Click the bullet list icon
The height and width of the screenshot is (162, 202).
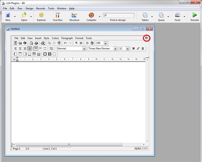tap(51, 49)
